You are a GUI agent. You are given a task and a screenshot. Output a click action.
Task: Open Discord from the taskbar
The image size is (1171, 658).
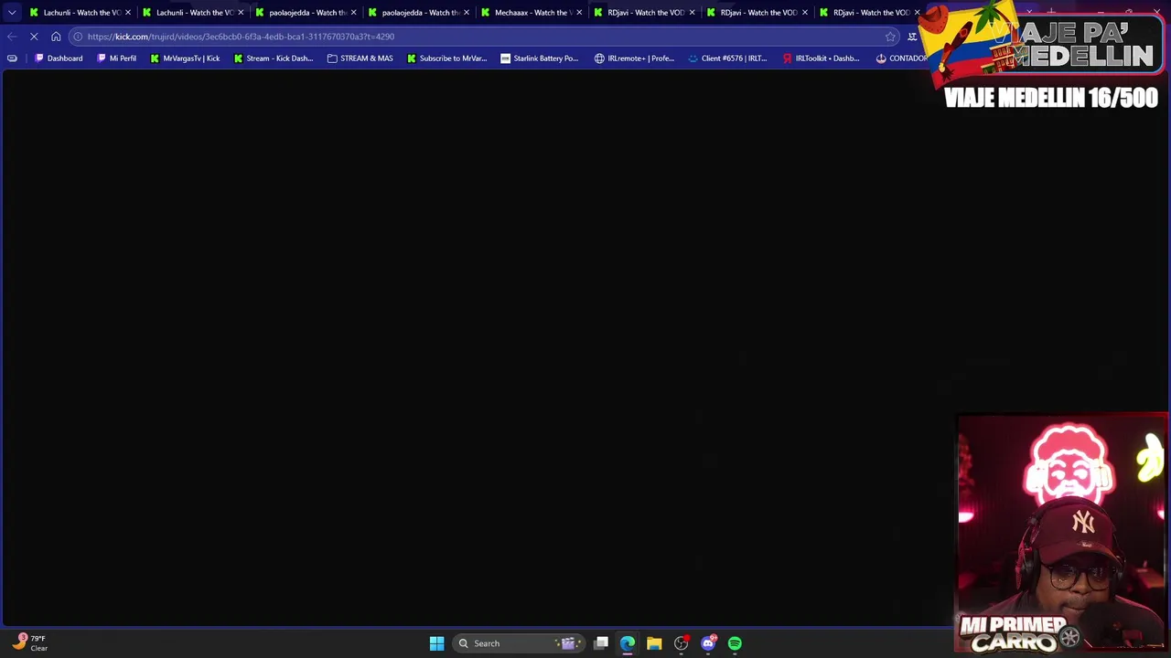[708, 643]
